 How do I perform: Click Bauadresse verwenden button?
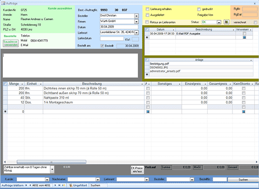click(x=11, y=44)
